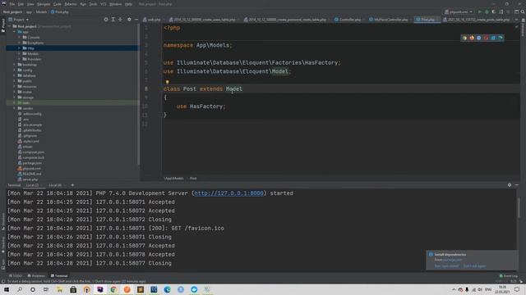Image resolution: width=526 pixels, height=295 pixels.
Task: Expand the Models folder arrow
Action: point(19,53)
